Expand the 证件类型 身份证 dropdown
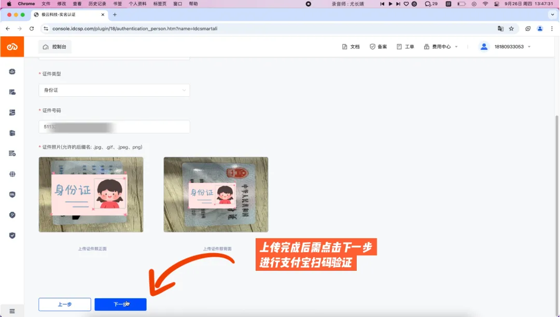Viewport: 560px width, 317px height. (x=114, y=90)
